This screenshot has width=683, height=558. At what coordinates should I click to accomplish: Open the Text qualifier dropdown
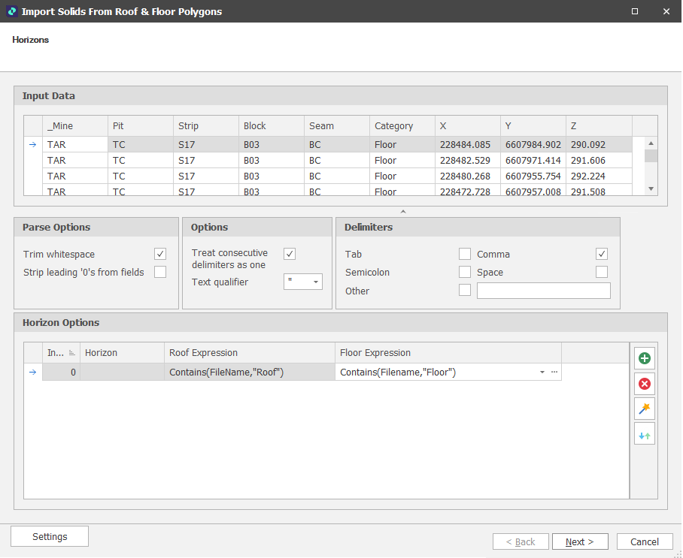coord(316,282)
